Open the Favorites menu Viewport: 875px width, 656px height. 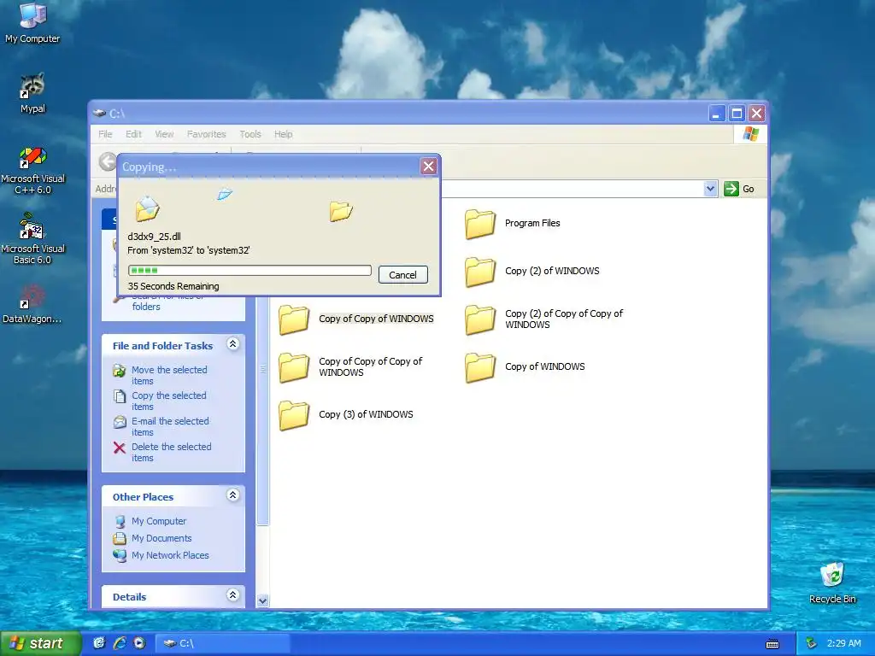pyautogui.click(x=207, y=134)
